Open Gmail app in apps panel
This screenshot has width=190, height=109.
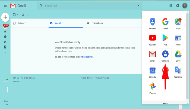coord(153,56)
